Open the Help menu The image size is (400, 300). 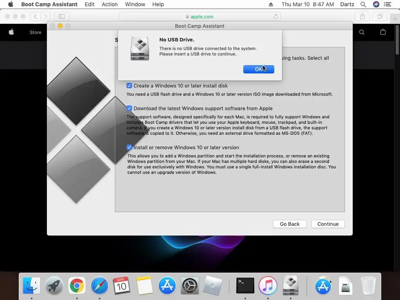158,4
